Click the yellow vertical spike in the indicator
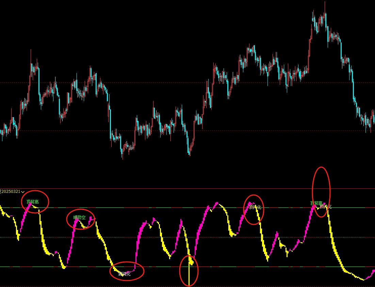Viewport: 375px width, 287px height. click(x=189, y=272)
